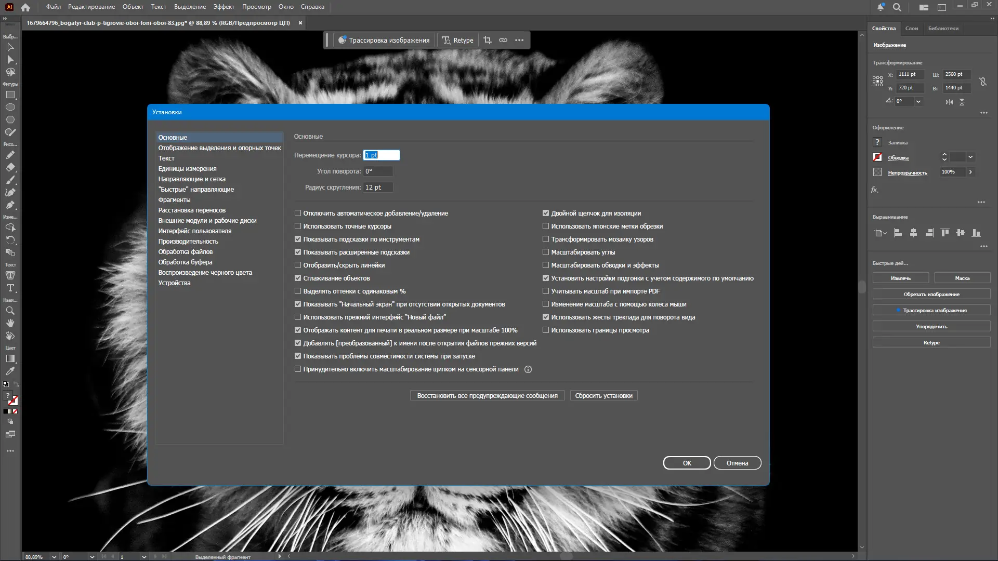The image size is (998, 561).
Task: Select the Type tool
Action: point(10,288)
